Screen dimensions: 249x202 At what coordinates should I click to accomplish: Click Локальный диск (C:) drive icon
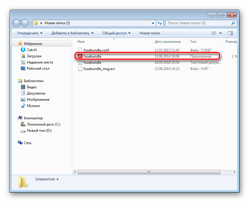click(x=23, y=124)
